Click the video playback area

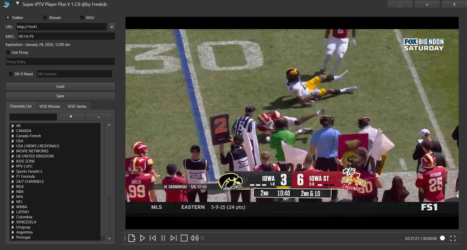coord(292,123)
